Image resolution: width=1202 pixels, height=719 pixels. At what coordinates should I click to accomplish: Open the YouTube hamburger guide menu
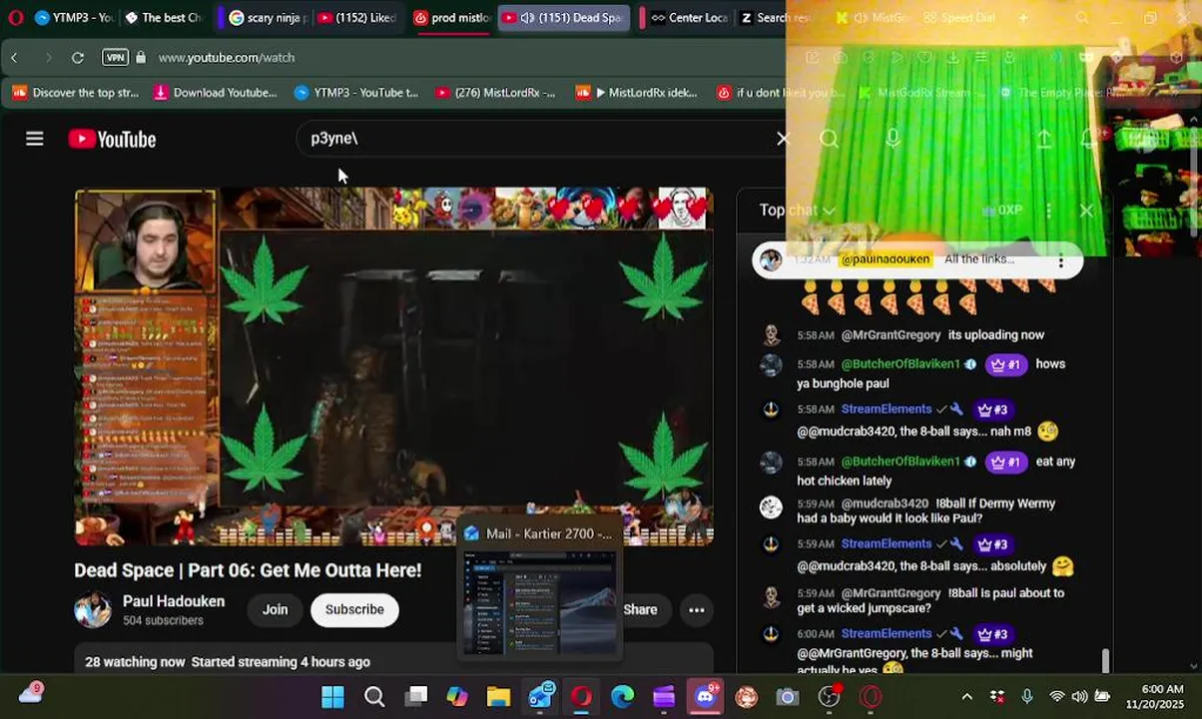pos(35,139)
